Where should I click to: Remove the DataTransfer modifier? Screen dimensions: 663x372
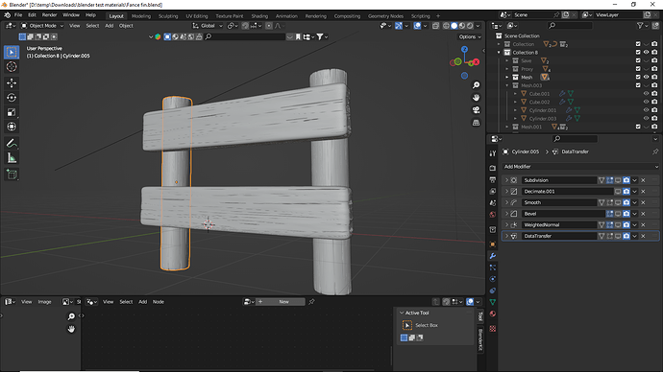tap(643, 236)
